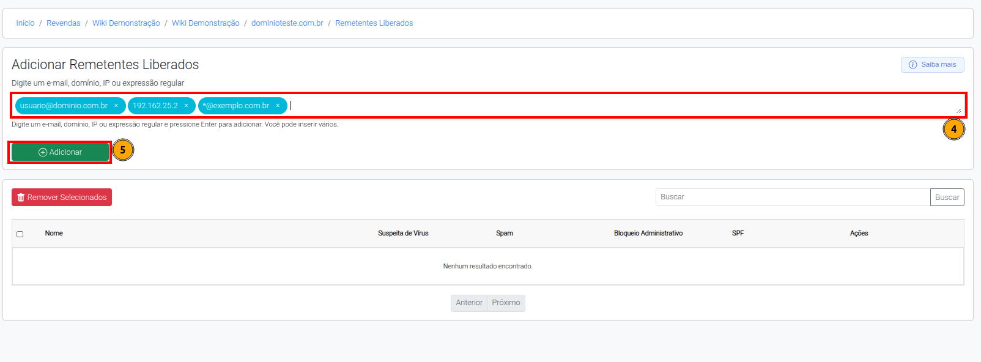Click the green Adicionar button
The width and height of the screenshot is (981, 362).
60,152
